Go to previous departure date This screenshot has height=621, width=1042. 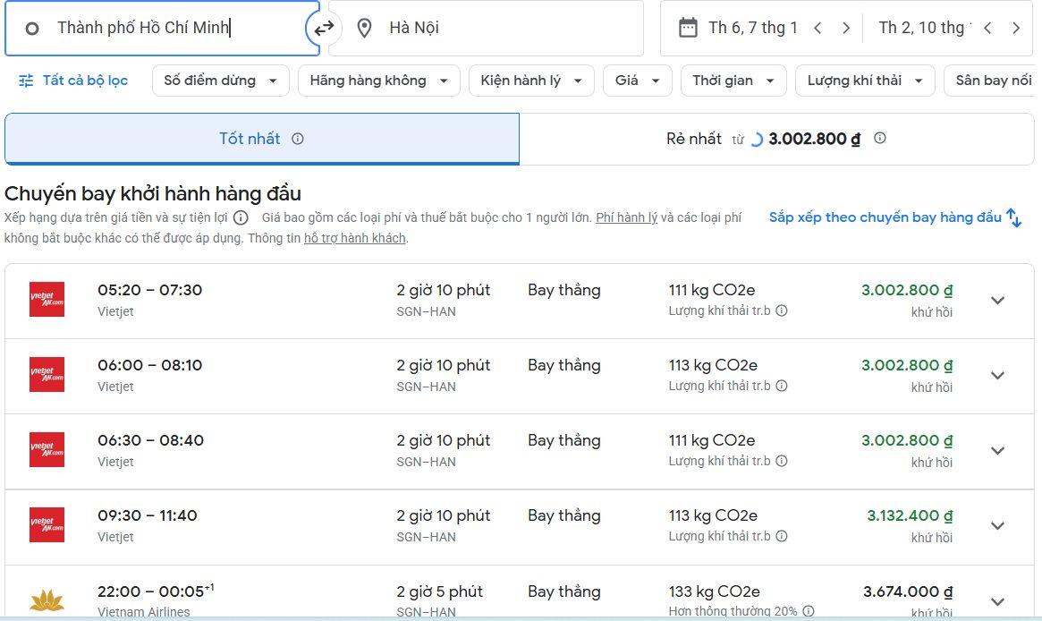pyautogui.click(x=818, y=28)
